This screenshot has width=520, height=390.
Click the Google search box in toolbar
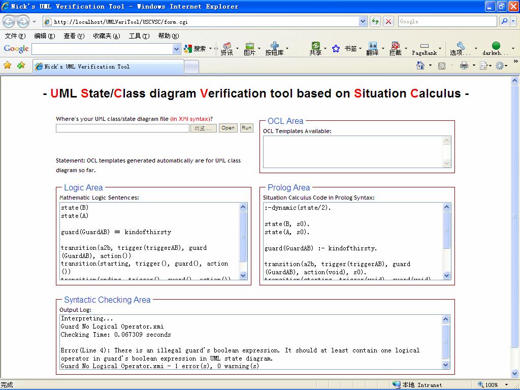[447, 21]
